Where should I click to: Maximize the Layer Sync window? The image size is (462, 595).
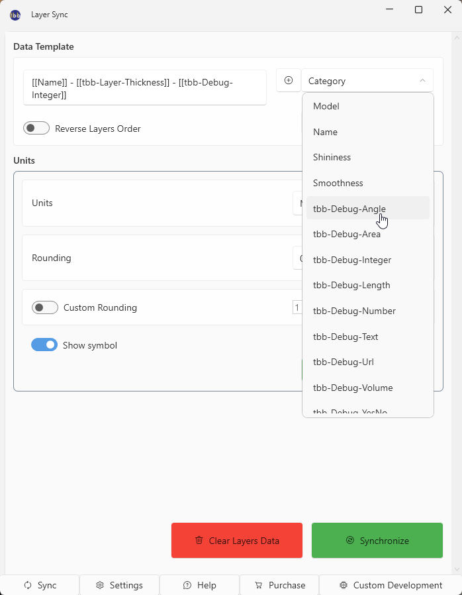[418, 9]
